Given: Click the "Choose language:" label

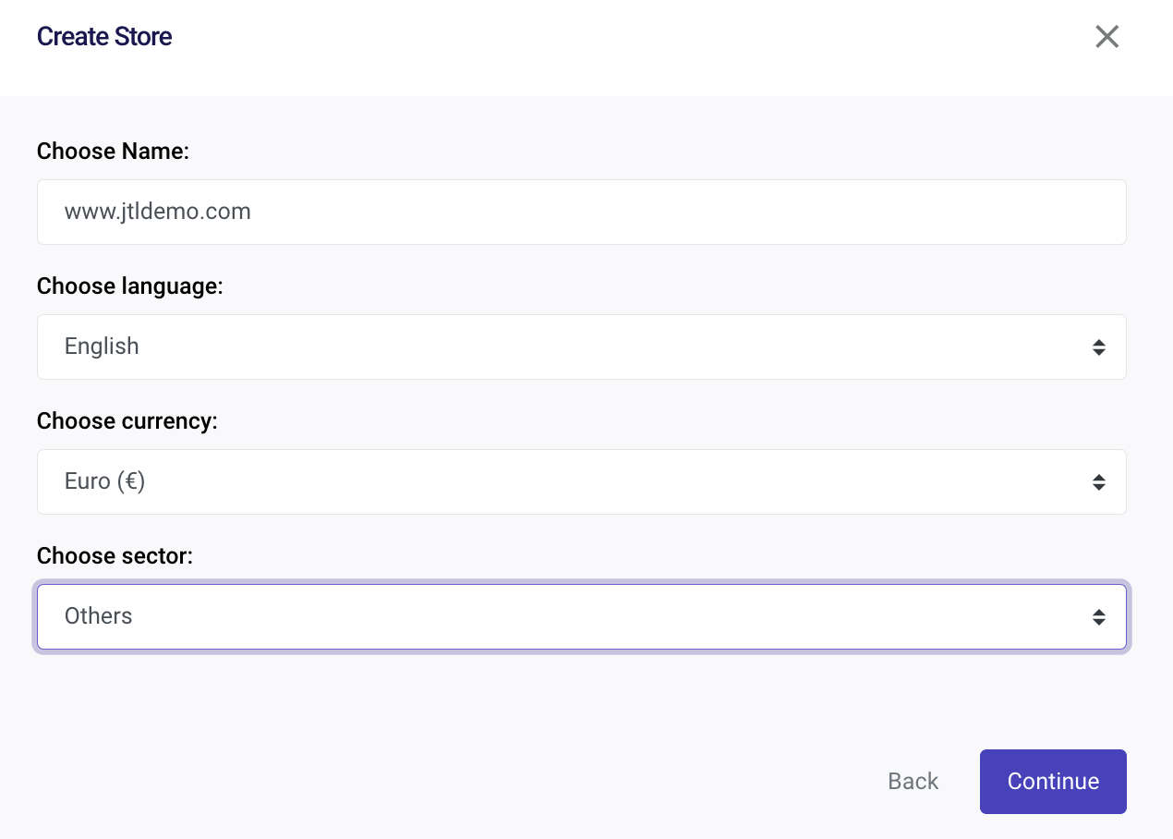Looking at the screenshot, I should (x=130, y=286).
